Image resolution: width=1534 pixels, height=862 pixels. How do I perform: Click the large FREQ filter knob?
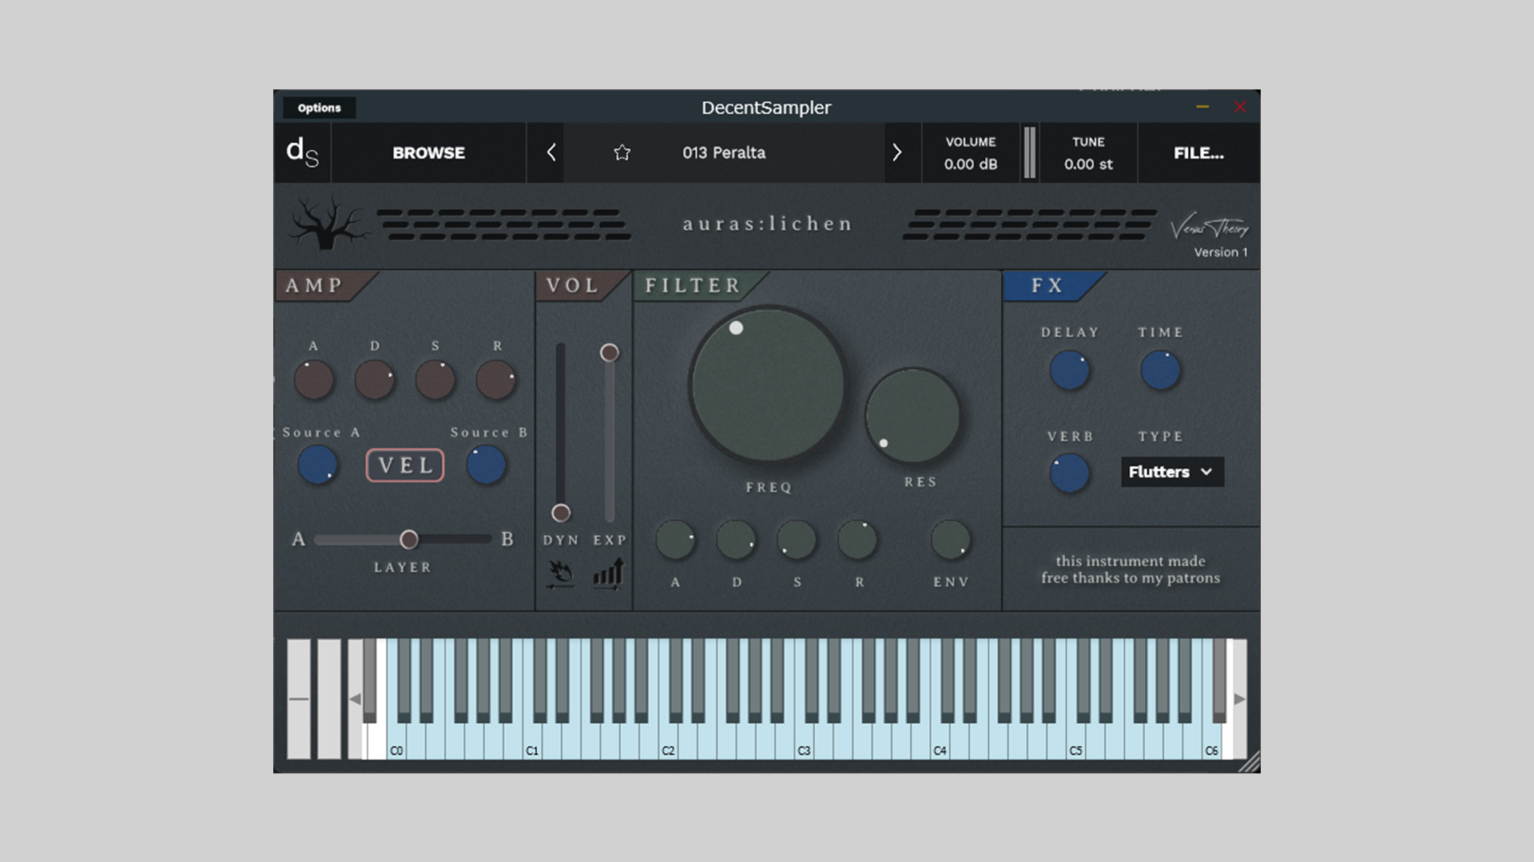click(767, 385)
